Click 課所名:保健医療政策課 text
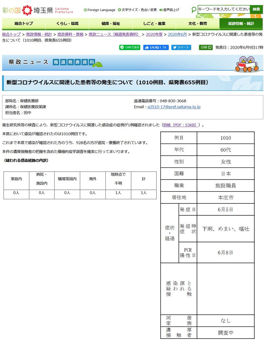264x344 pixels. tap(25, 107)
